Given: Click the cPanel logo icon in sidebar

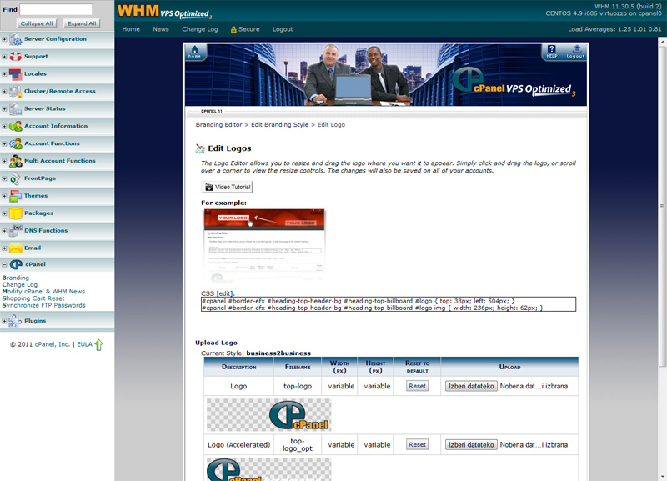Looking at the screenshot, I should (x=16, y=264).
